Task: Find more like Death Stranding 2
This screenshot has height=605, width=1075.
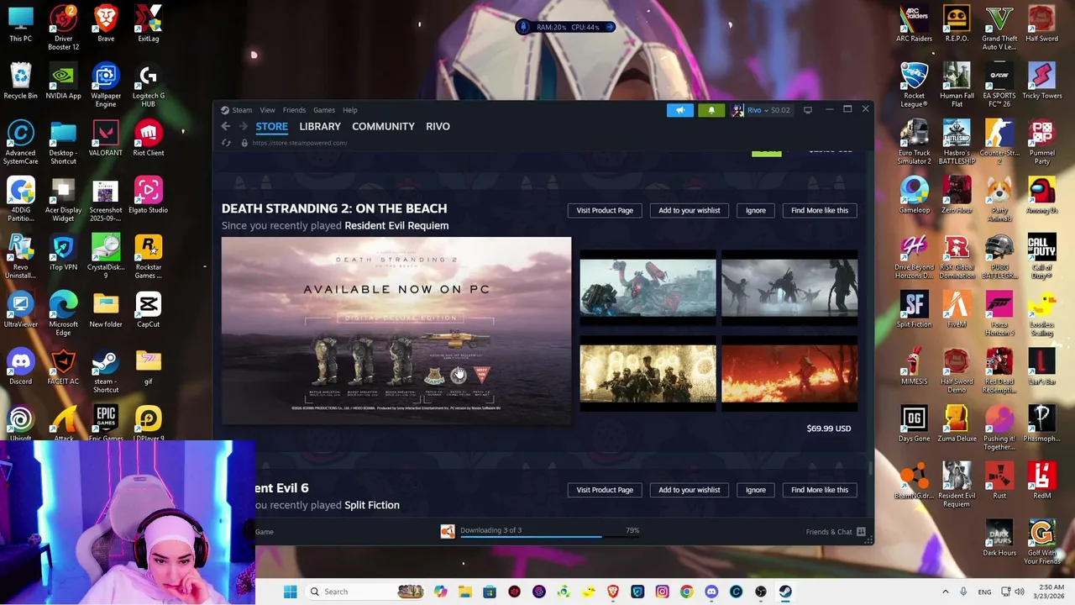Action: click(820, 210)
